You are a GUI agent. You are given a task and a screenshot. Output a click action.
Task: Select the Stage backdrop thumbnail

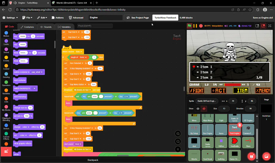coord(266,108)
